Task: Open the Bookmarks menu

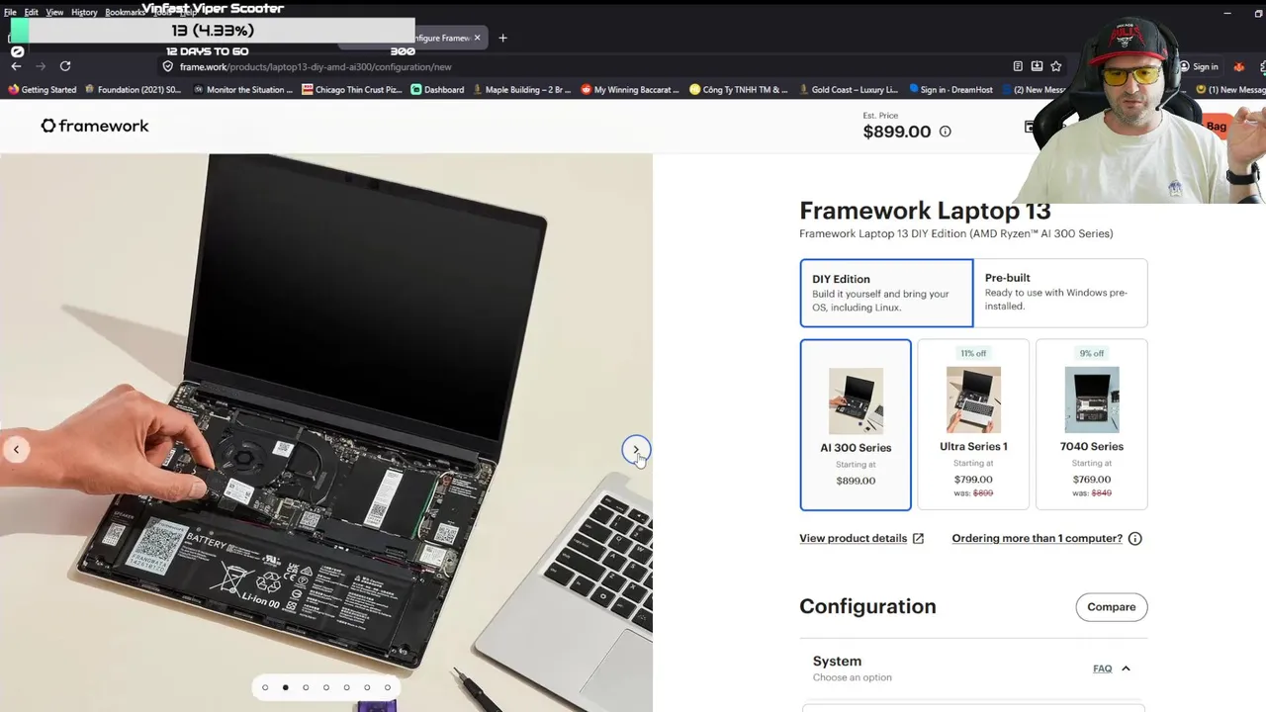Action: coord(125,12)
